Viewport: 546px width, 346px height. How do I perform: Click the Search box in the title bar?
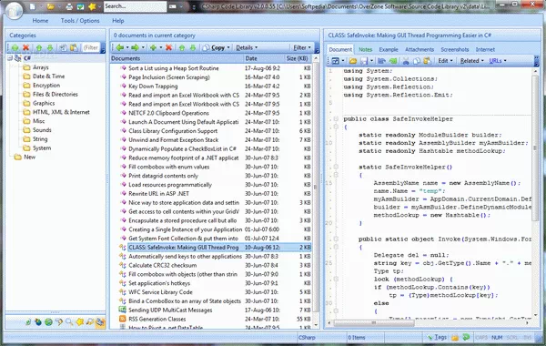(x=135, y=6)
